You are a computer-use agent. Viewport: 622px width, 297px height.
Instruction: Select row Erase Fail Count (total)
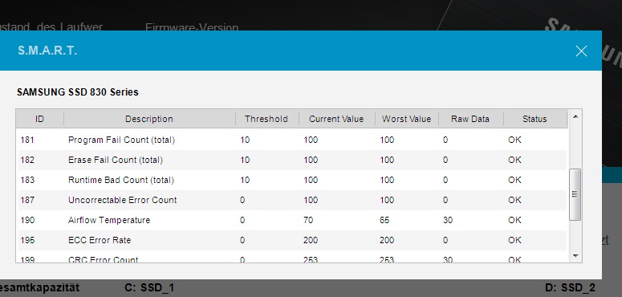pyautogui.click(x=291, y=160)
